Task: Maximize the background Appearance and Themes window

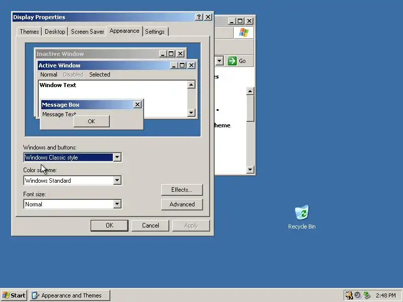Action: click(240, 21)
